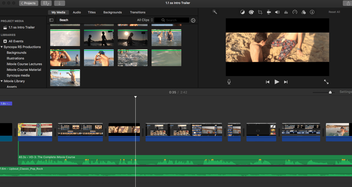Enter fullscreen playback with the expand arrows
This screenshot has width=352, height=187.
click(x=326, y=82)
